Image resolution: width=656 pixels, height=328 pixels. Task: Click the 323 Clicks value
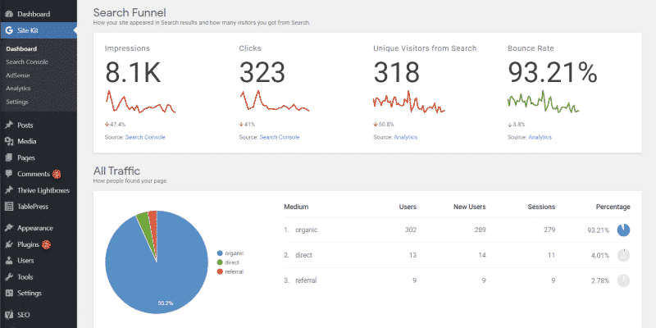[x=262, y=72]
